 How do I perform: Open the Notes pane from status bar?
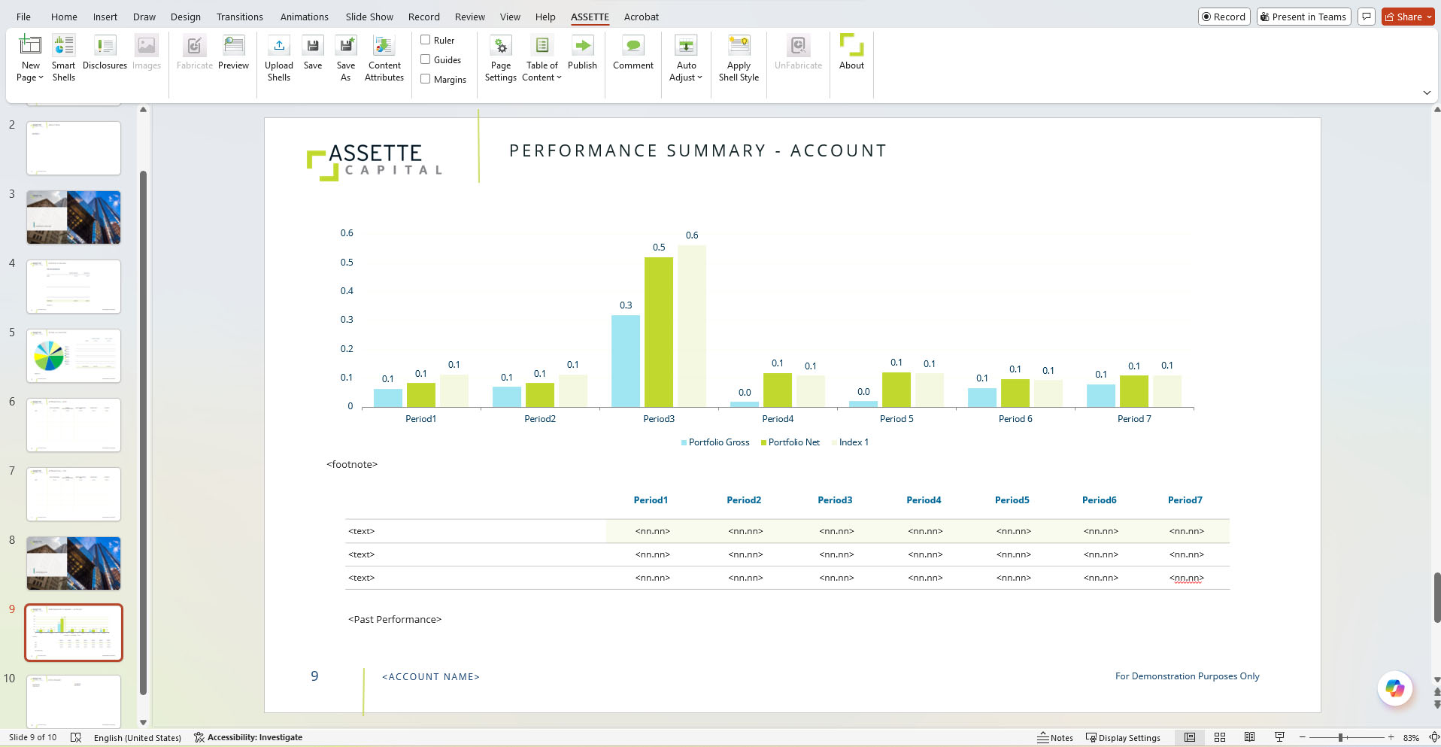(x=1055, y=737)
